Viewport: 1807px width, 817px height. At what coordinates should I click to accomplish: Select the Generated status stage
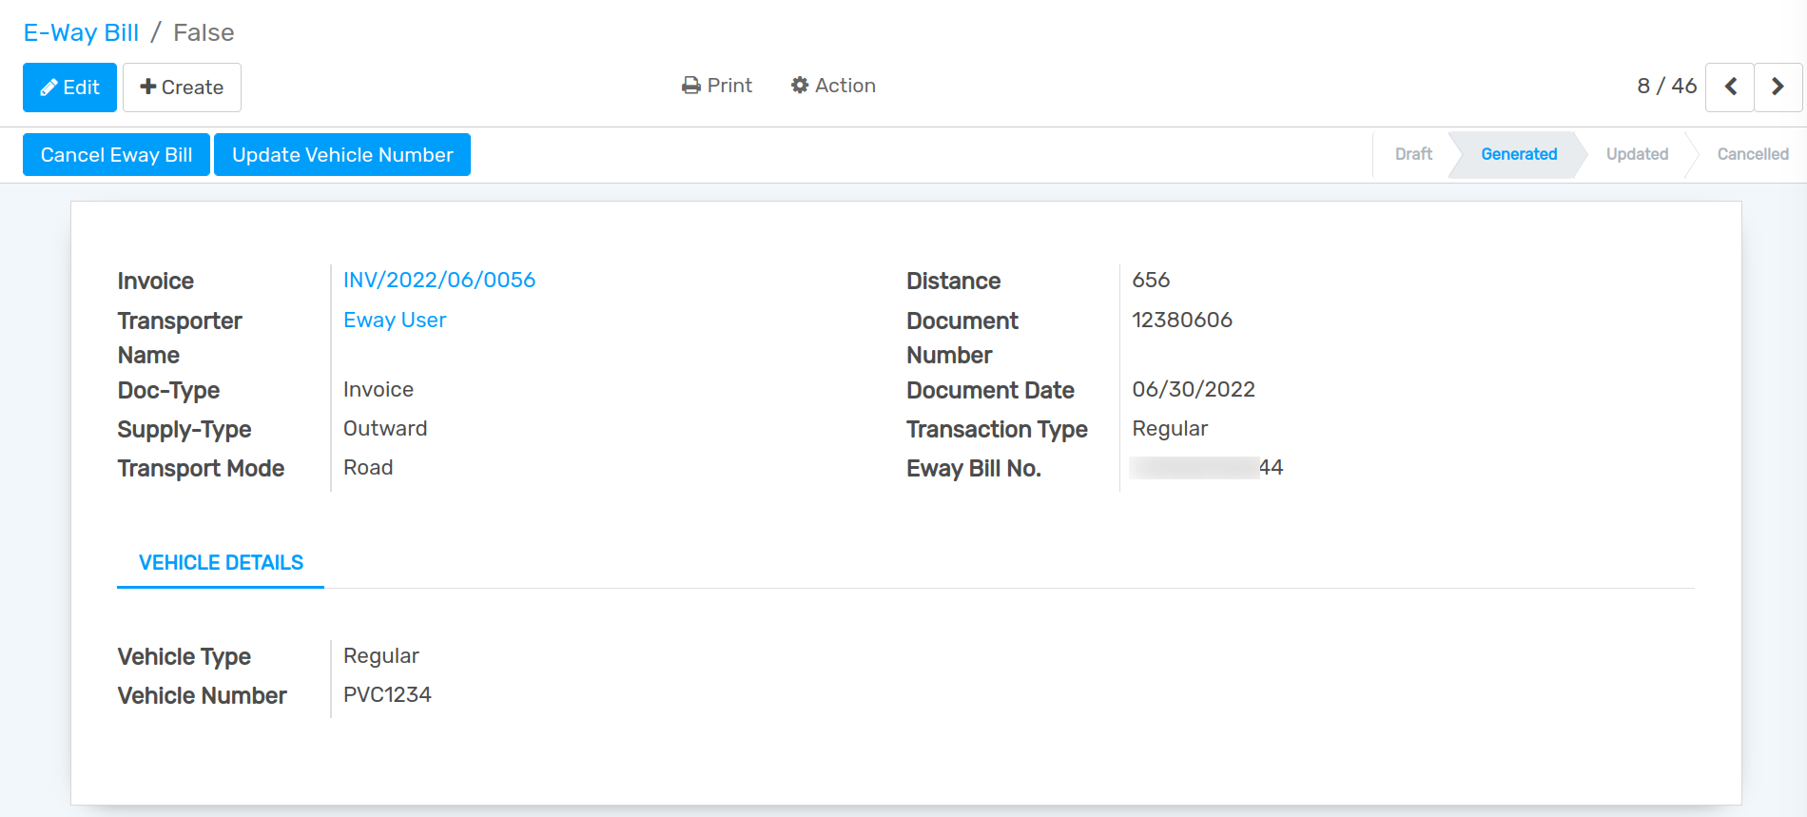1518,154
